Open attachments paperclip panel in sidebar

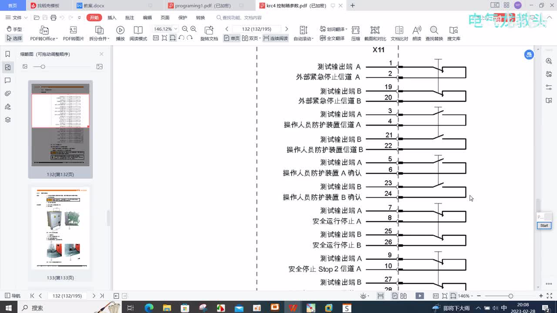[x=7, y=93]
